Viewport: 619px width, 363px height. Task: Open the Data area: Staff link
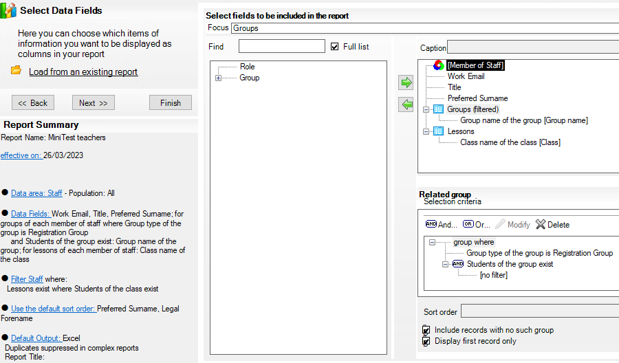click(x=36, y=193)
